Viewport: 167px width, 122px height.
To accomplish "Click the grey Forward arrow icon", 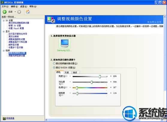I will 19,12.
